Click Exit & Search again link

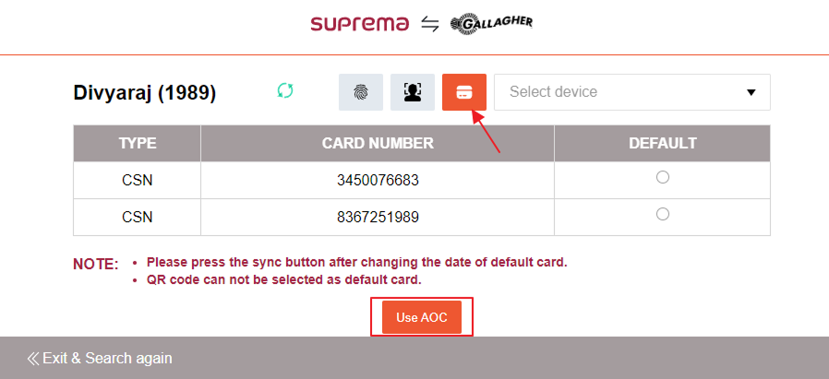click(x=106, y=358)
